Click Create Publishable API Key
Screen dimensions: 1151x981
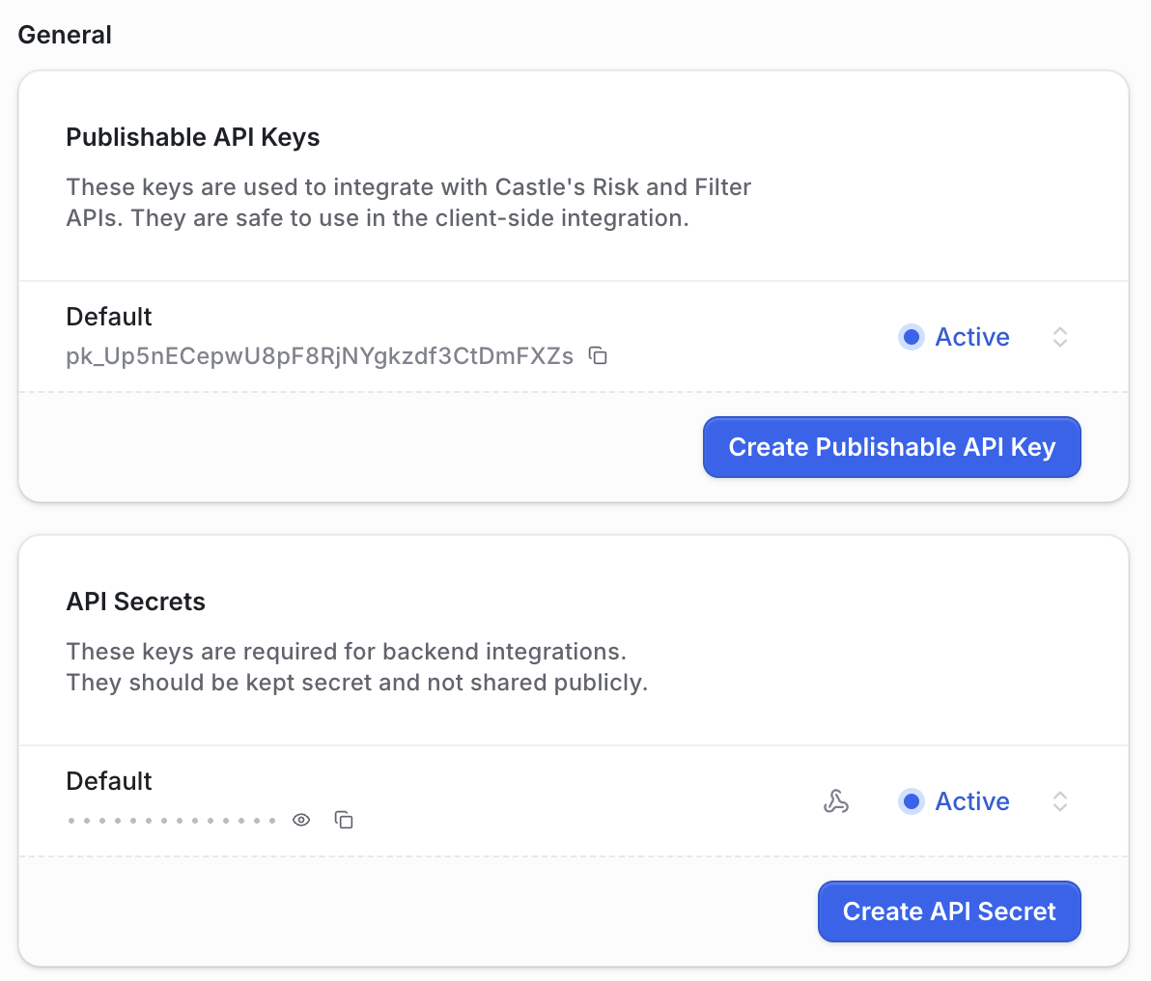[x=891, y=447]
